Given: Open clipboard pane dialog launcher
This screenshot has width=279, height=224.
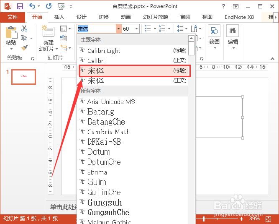Looking at the screenshot, I should 33,59.
